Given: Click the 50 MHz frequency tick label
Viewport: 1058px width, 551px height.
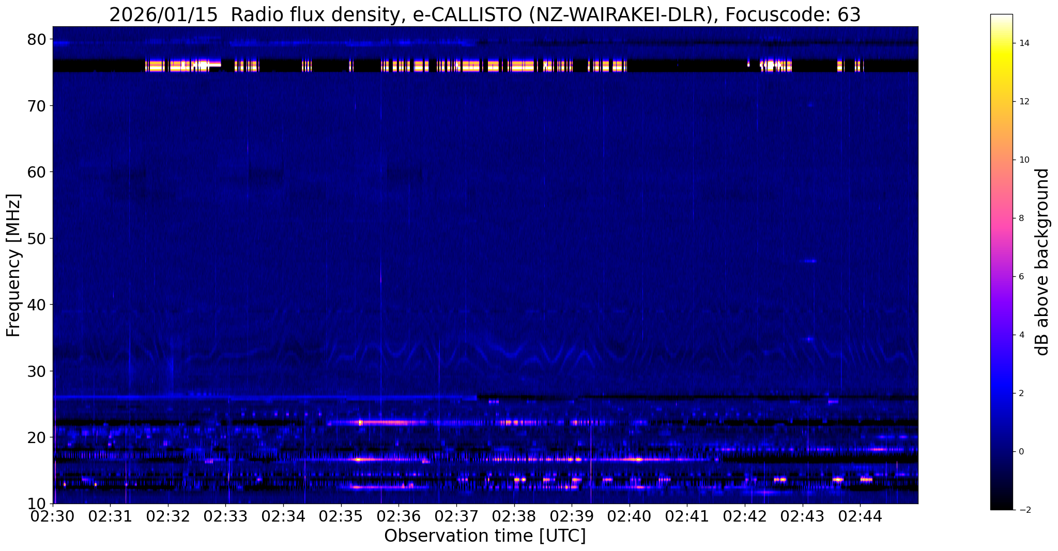Looking at the screenshot, I should (38, 239).
